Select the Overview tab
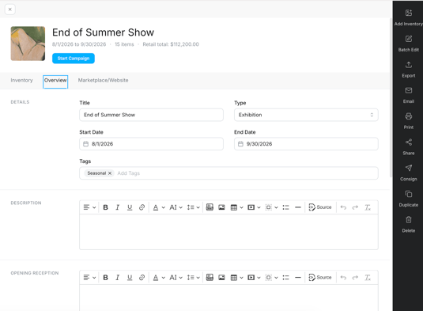Screen dimensions: 423x311 tap(55, 81)
